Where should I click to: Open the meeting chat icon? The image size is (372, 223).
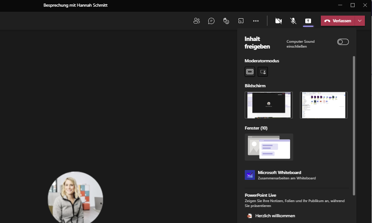[x=211, y=21]
